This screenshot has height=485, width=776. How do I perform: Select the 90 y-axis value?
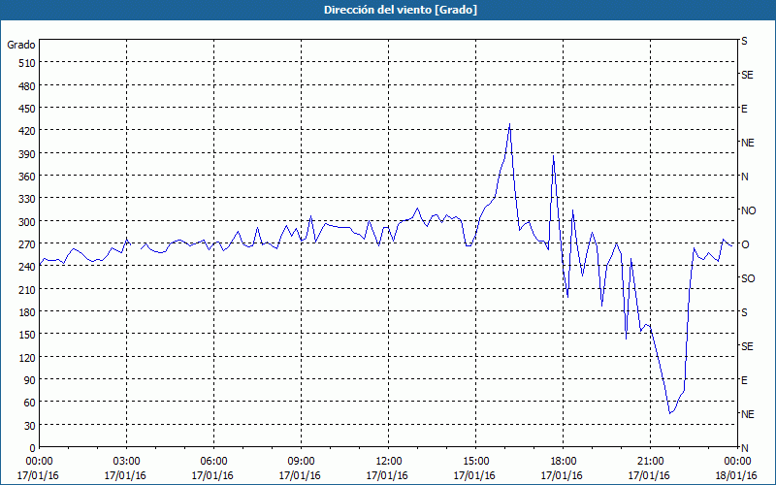click(x=30, y=379)
